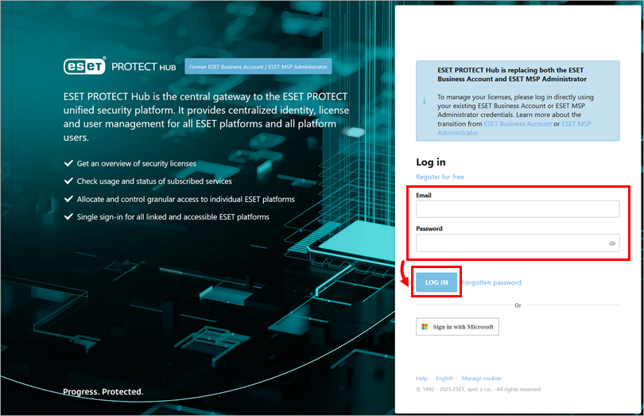This screenshot has height=416, width=644.
Task: Open 'Manage cookies' in the footer
Action: coord(481,379)
